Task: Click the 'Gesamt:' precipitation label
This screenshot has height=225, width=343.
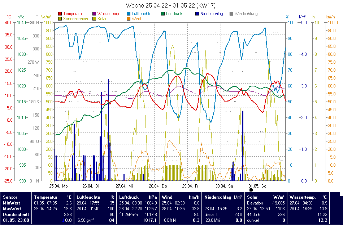Action: coord(212,215)
